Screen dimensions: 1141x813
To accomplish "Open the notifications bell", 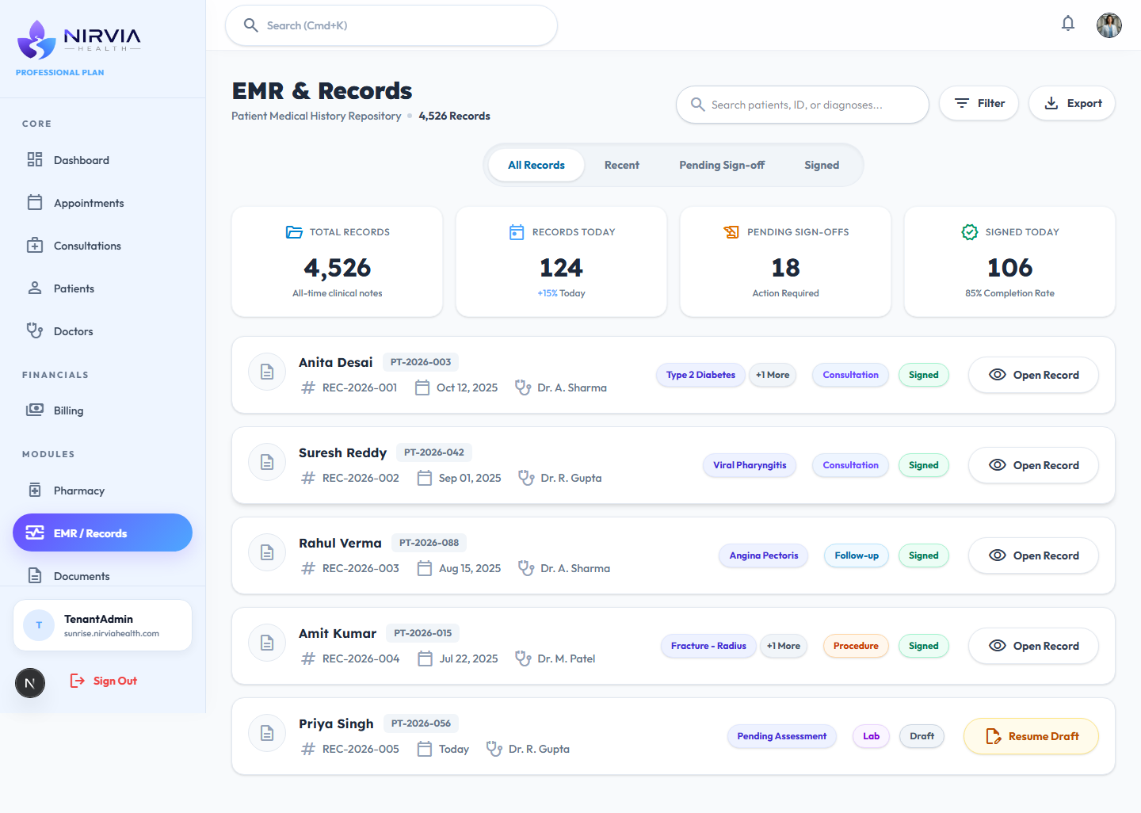I will (x=1068, y=24).
